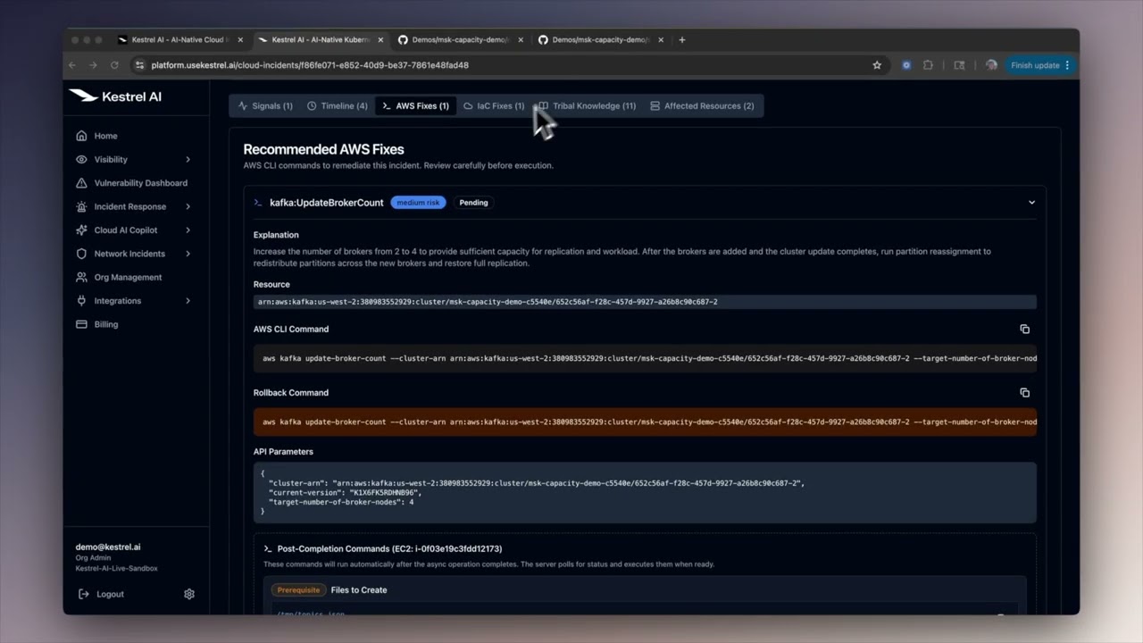
Task: Open settings gear in sidebar footer
Action: 189,594
